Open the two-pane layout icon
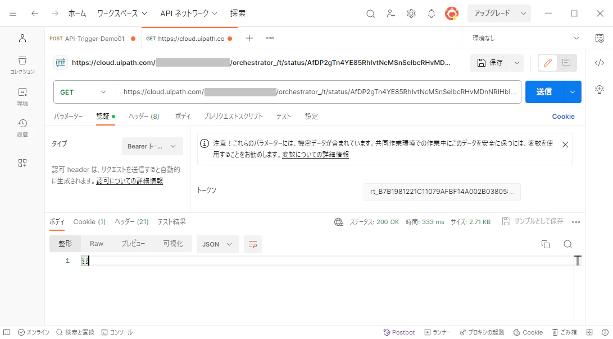Image resolution: width=613 pixels, height=339 pixels. (x=589, y=332)
